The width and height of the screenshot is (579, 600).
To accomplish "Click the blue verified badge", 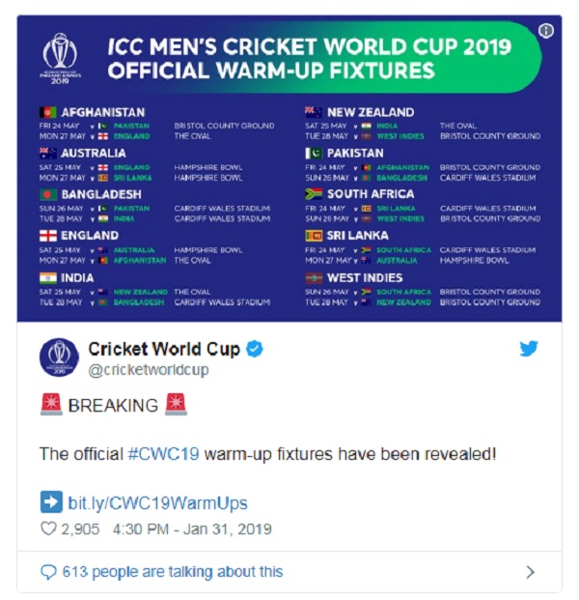I will click(255, 349).
